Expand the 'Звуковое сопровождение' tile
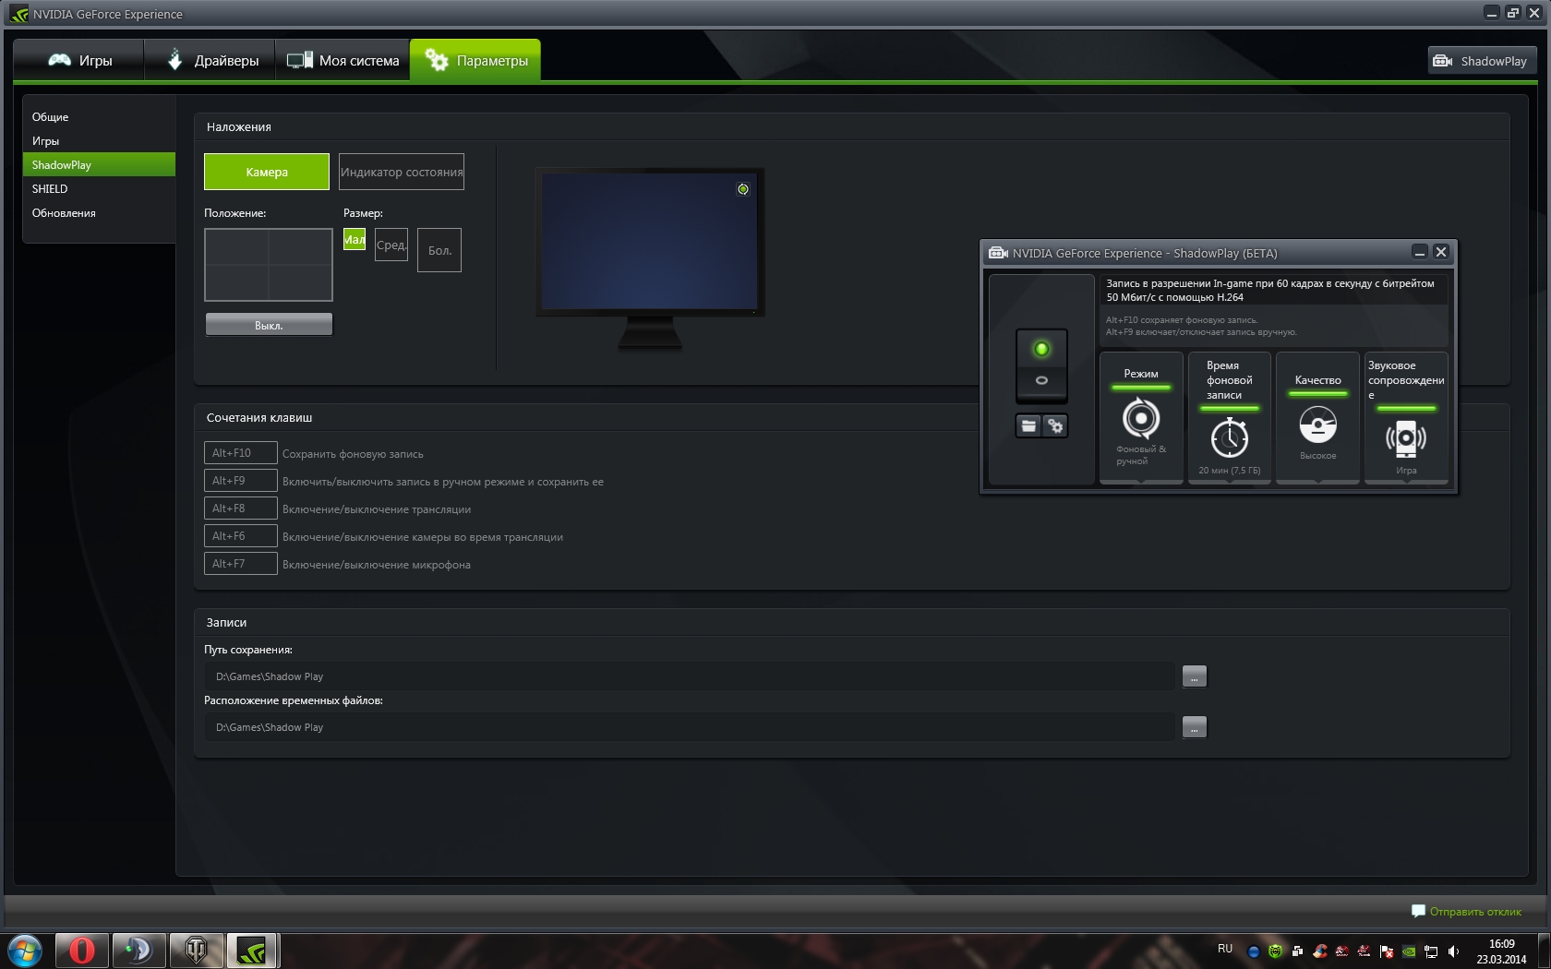Viewport: 1551px width, 969px height. [x=1406, y=417]
